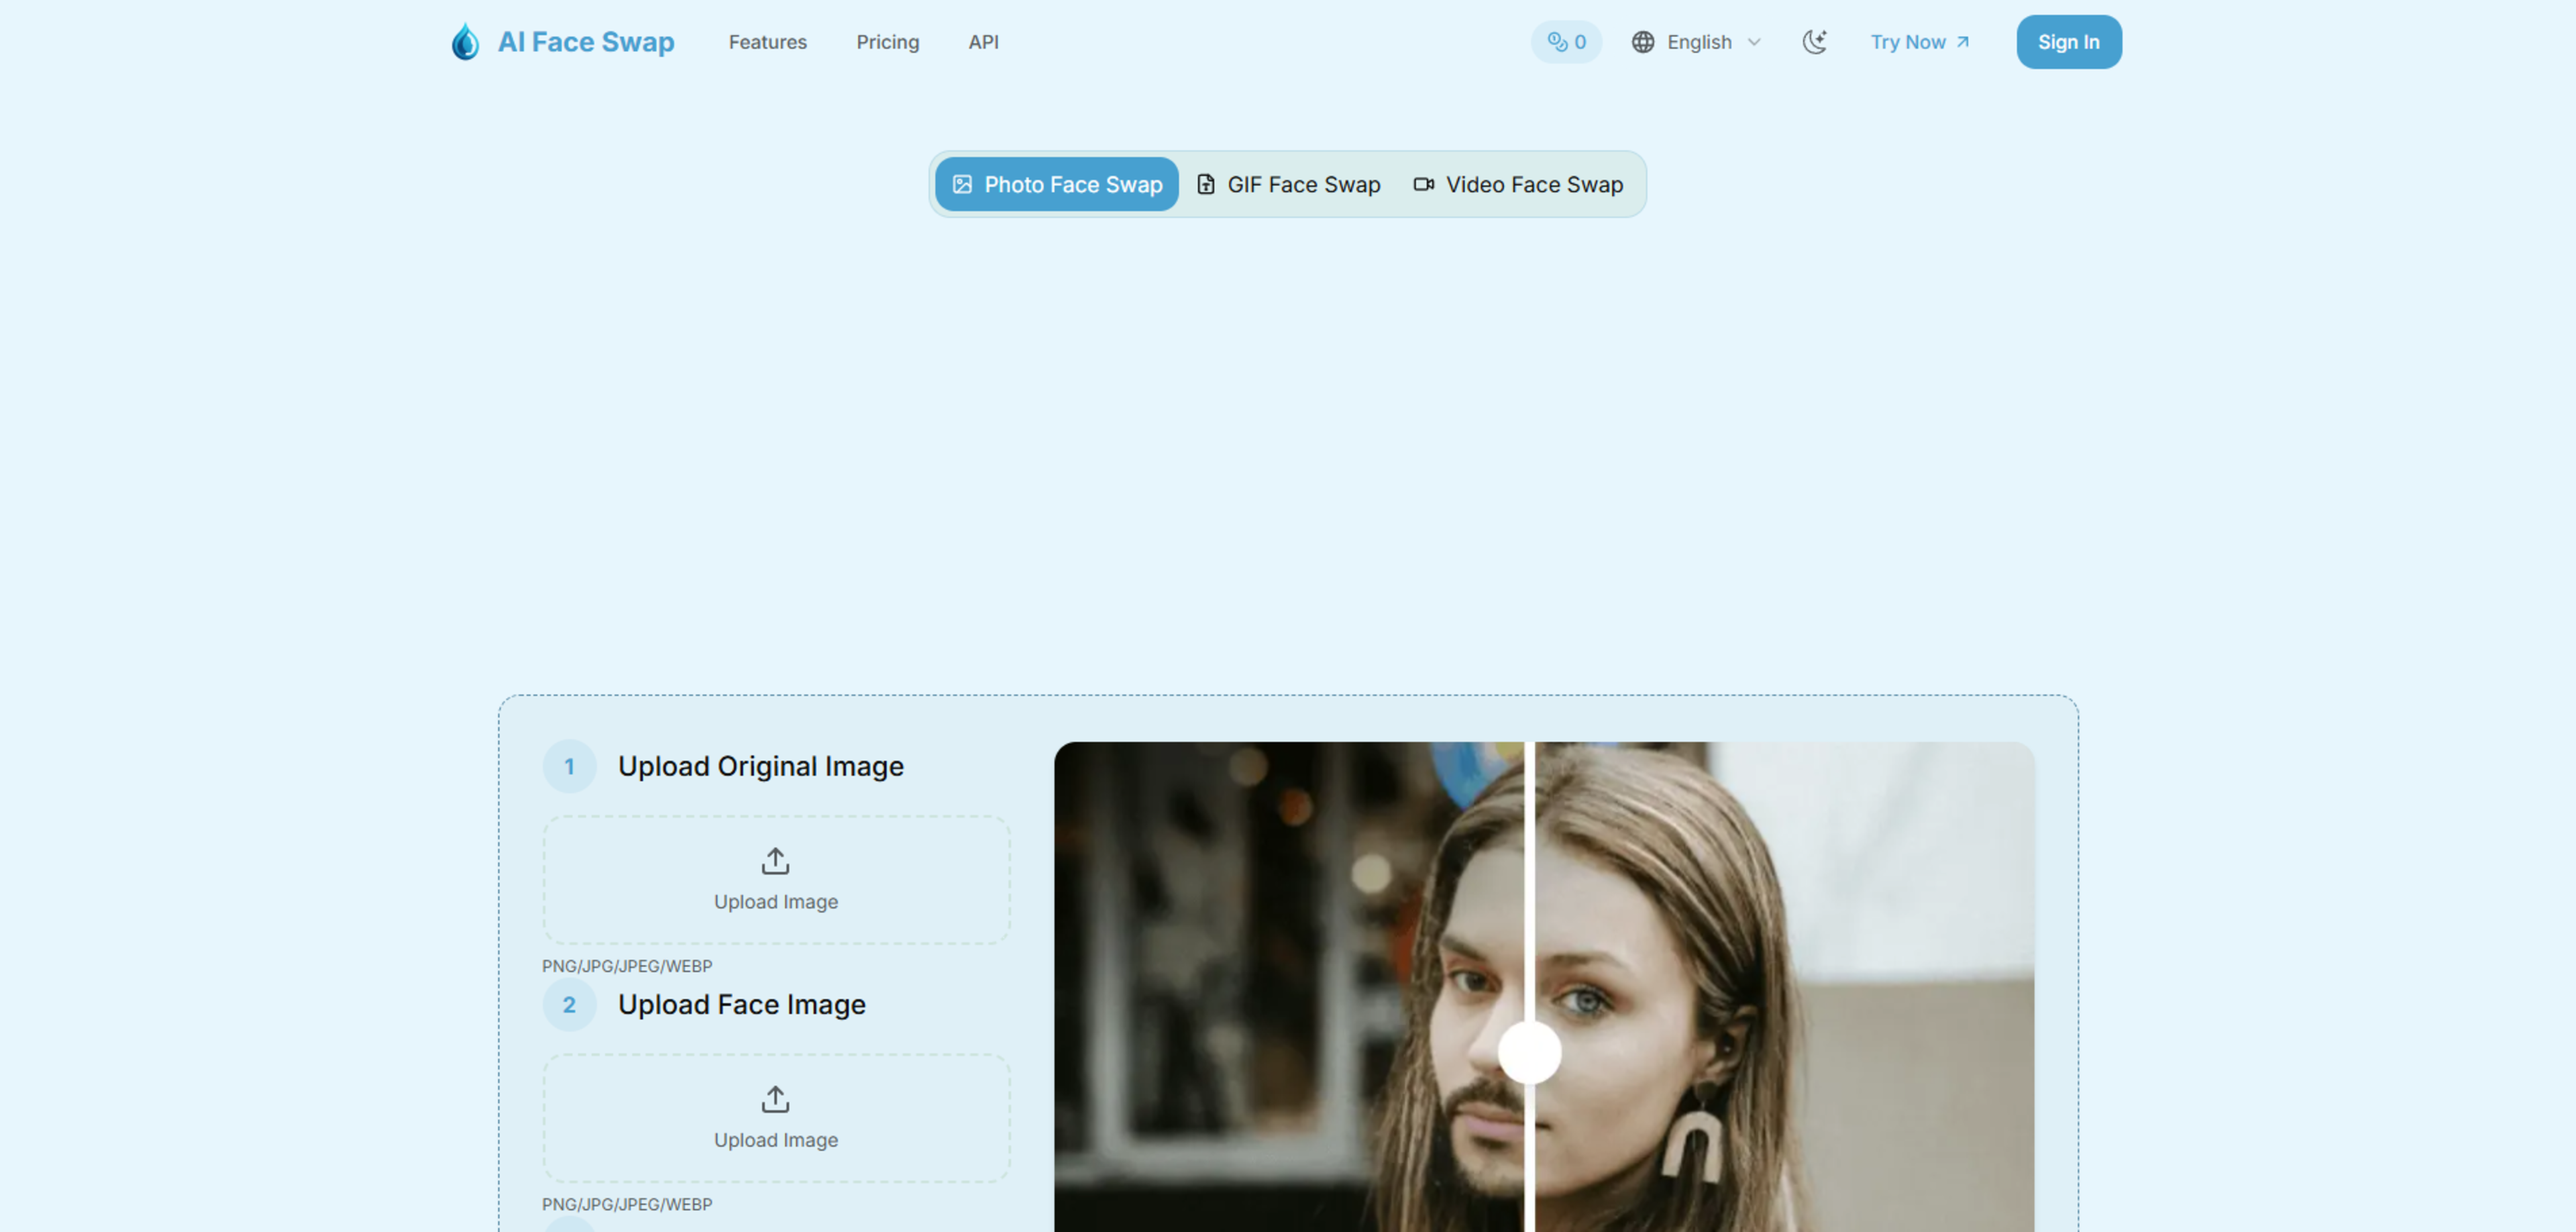
Task: Toggle dark mode with moon icon
Action: tap(1814, 42)
